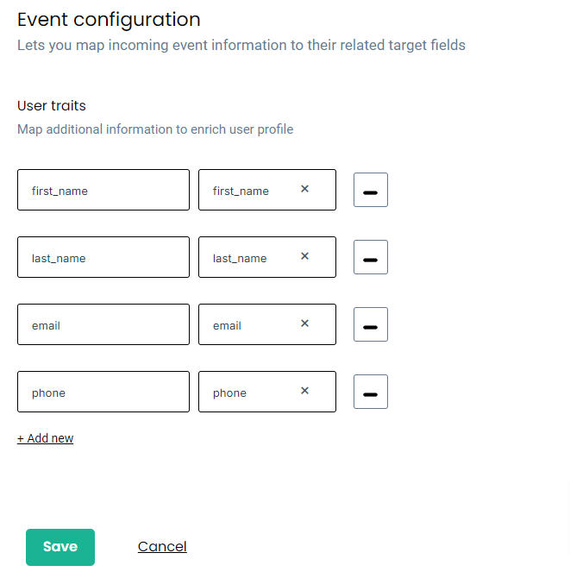570x578 pixels.
Task: Save the event configuration
Action: coord(60,547)
